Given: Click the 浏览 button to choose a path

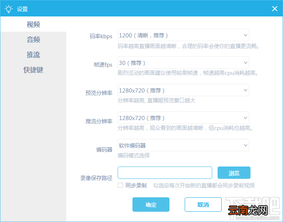Looking at the screenshot, I should 234,173.
